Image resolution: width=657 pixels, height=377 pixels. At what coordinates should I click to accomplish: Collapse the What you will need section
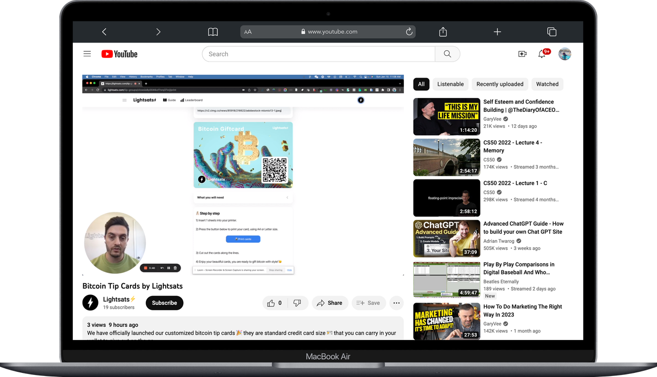(243, 197)
